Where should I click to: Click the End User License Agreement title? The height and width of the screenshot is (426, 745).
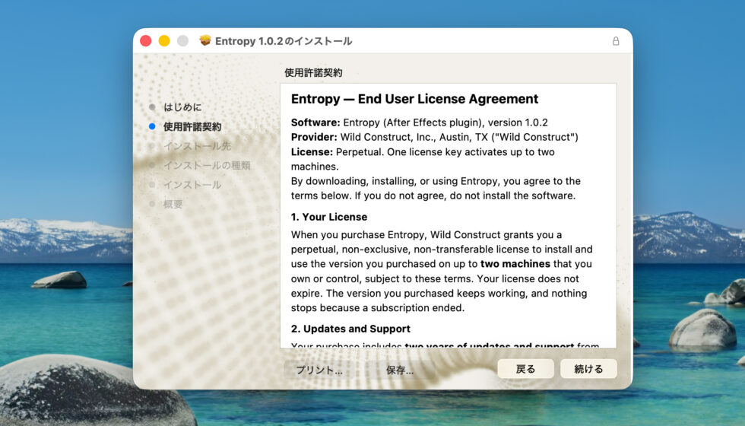coord(414,99)
